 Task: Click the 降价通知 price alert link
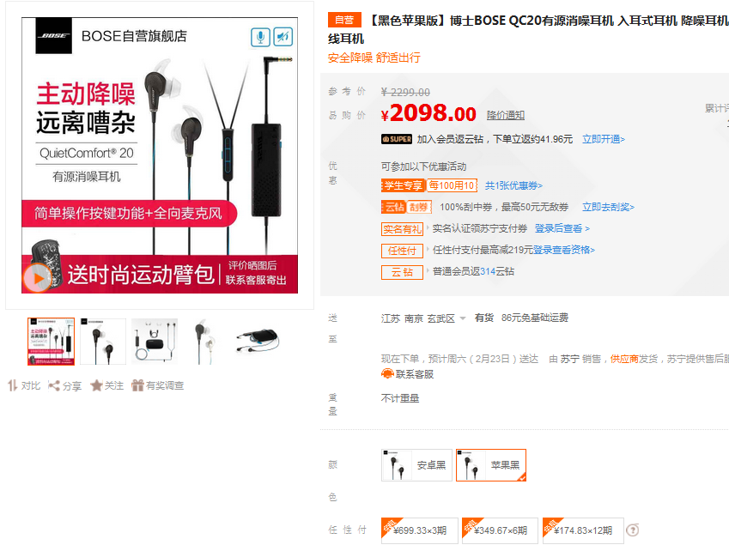click(x=506, y=115)
